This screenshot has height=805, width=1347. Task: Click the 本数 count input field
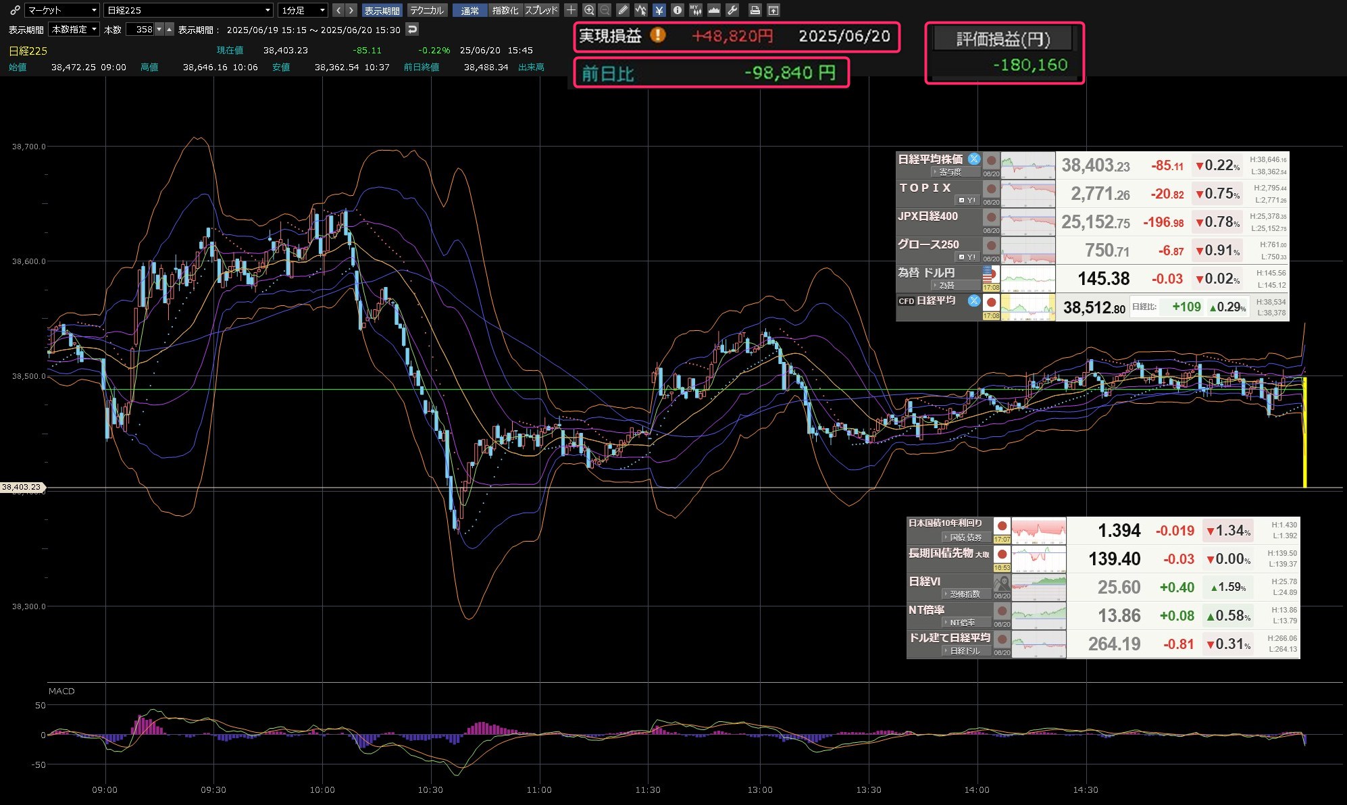click(140, 30)
